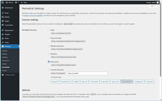Open the Permalinks submenu item

pos(6,67)
